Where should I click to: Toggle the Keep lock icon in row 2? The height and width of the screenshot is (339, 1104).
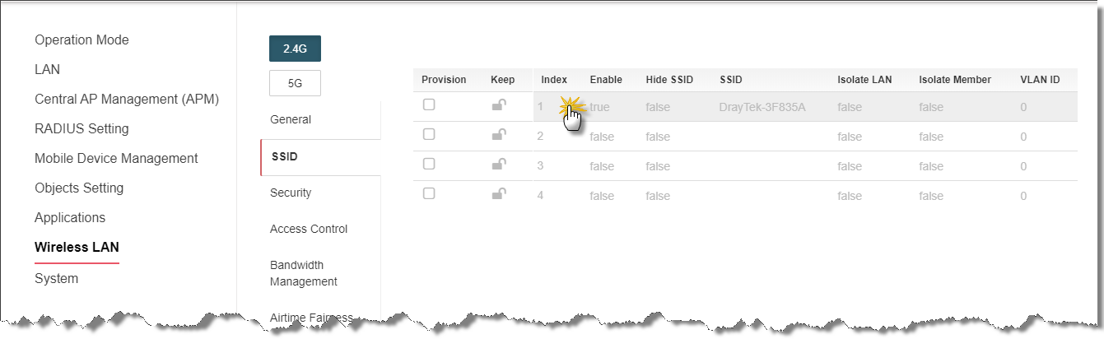[x=499, y=135]
